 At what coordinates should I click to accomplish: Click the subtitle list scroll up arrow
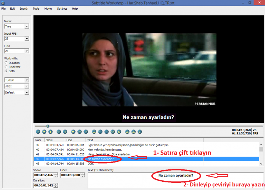261,145
